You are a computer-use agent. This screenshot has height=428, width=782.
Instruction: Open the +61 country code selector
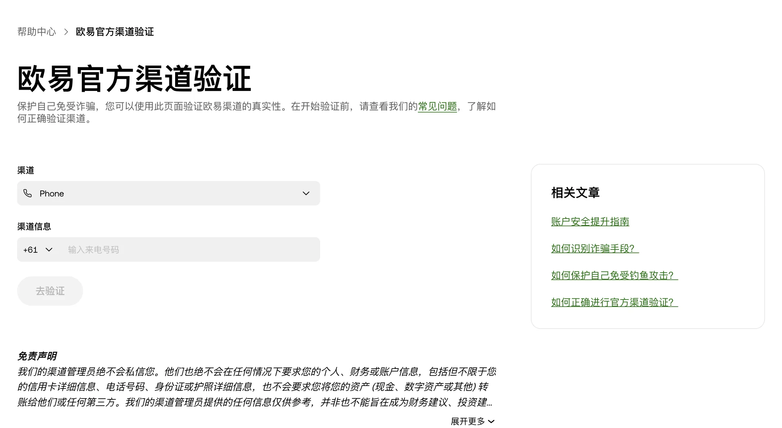coord(38,249)
